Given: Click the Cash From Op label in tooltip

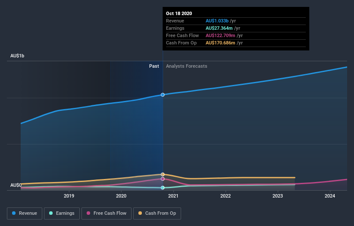Looking at the screenshot, I should click(181, 43).
